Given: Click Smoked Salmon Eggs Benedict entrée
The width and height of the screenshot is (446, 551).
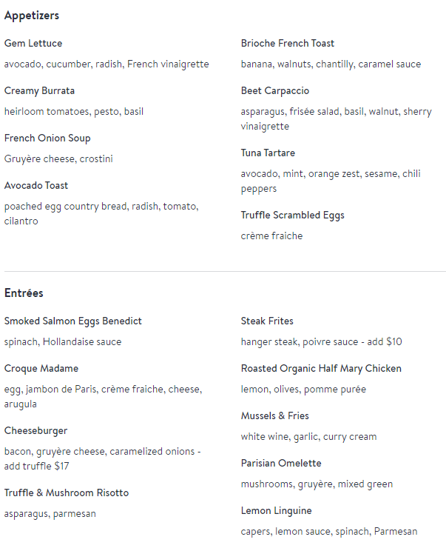Looking at the screenshot, I should (73, 321).
